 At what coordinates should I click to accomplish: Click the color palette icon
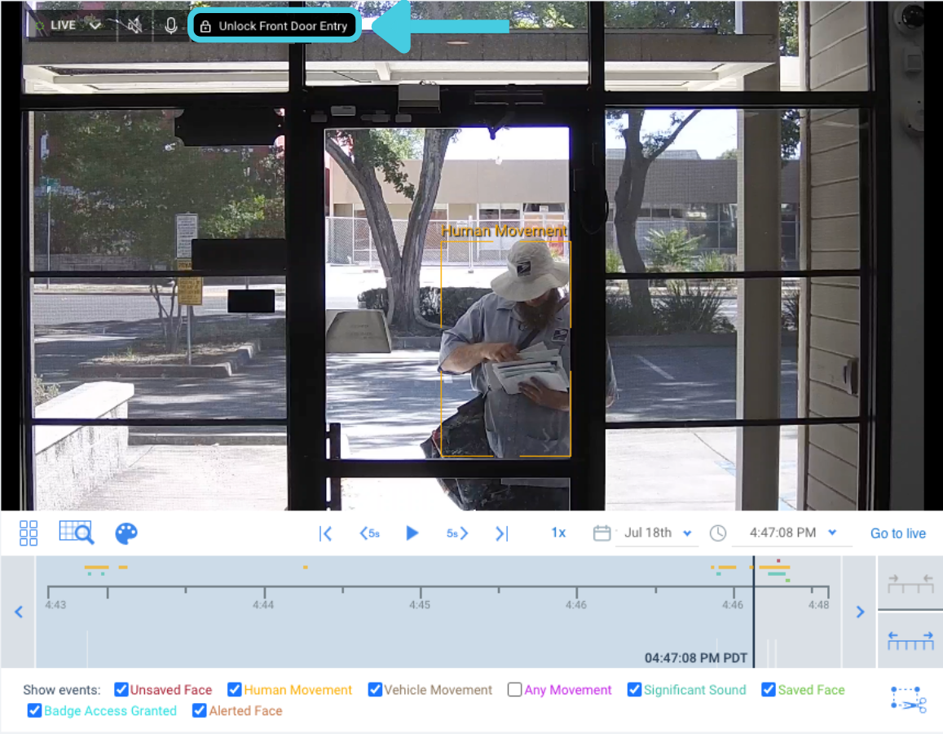126,533
